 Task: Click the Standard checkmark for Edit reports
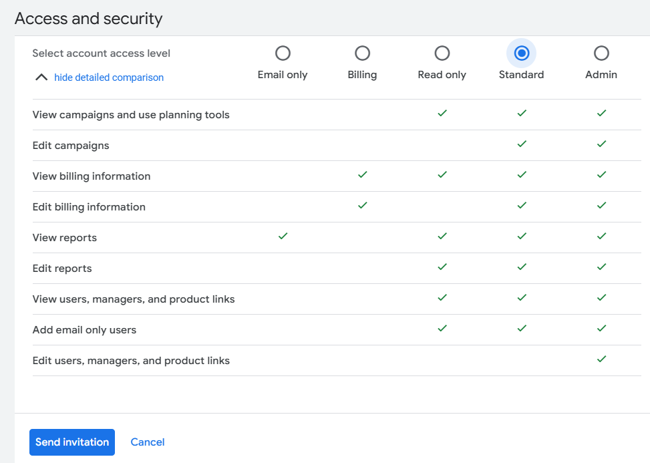521,267
